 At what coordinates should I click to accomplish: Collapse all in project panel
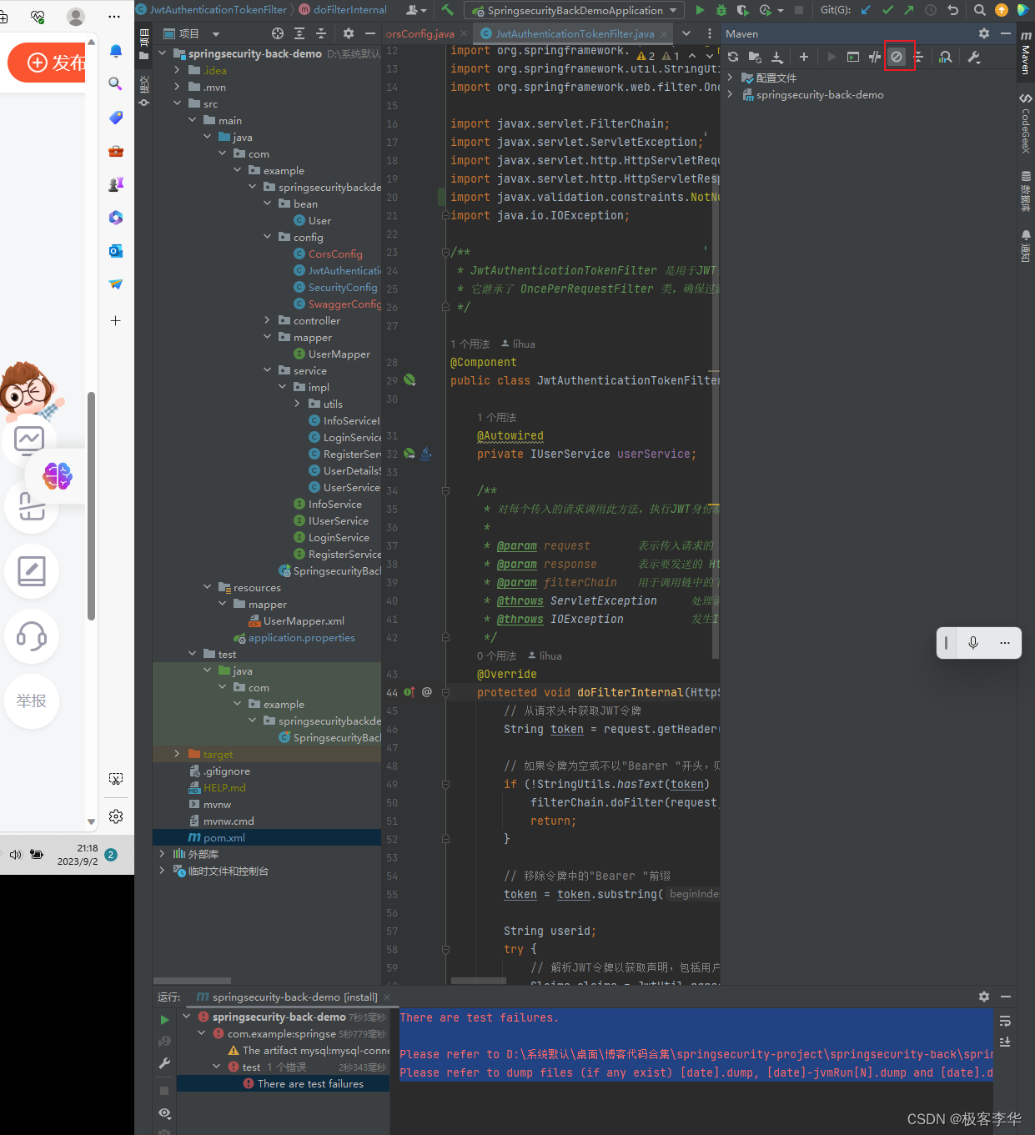[x=321, y=33]
